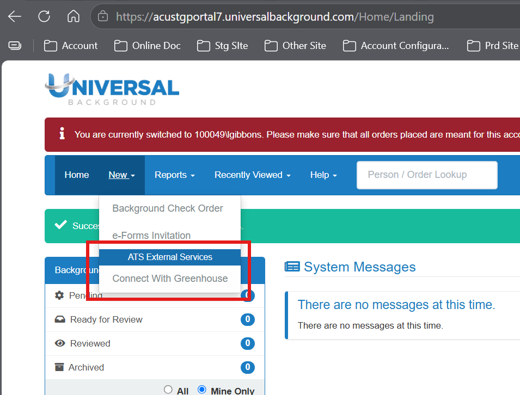Click the System Messages list icon

[x=292, y=267]
